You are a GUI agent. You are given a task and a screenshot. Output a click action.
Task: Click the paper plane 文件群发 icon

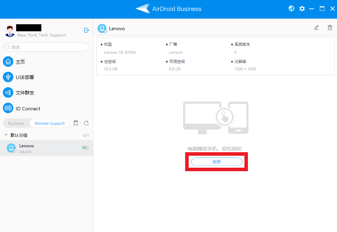8,93
